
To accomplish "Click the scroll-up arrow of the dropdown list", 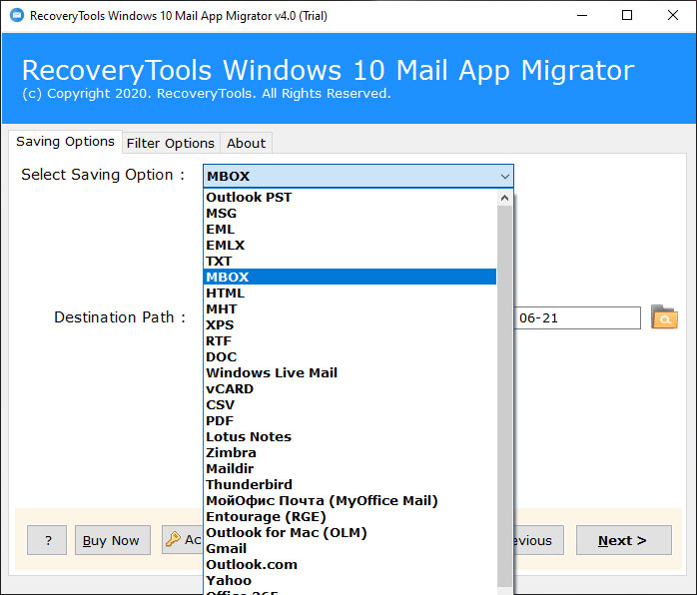I will coord(504,198).
